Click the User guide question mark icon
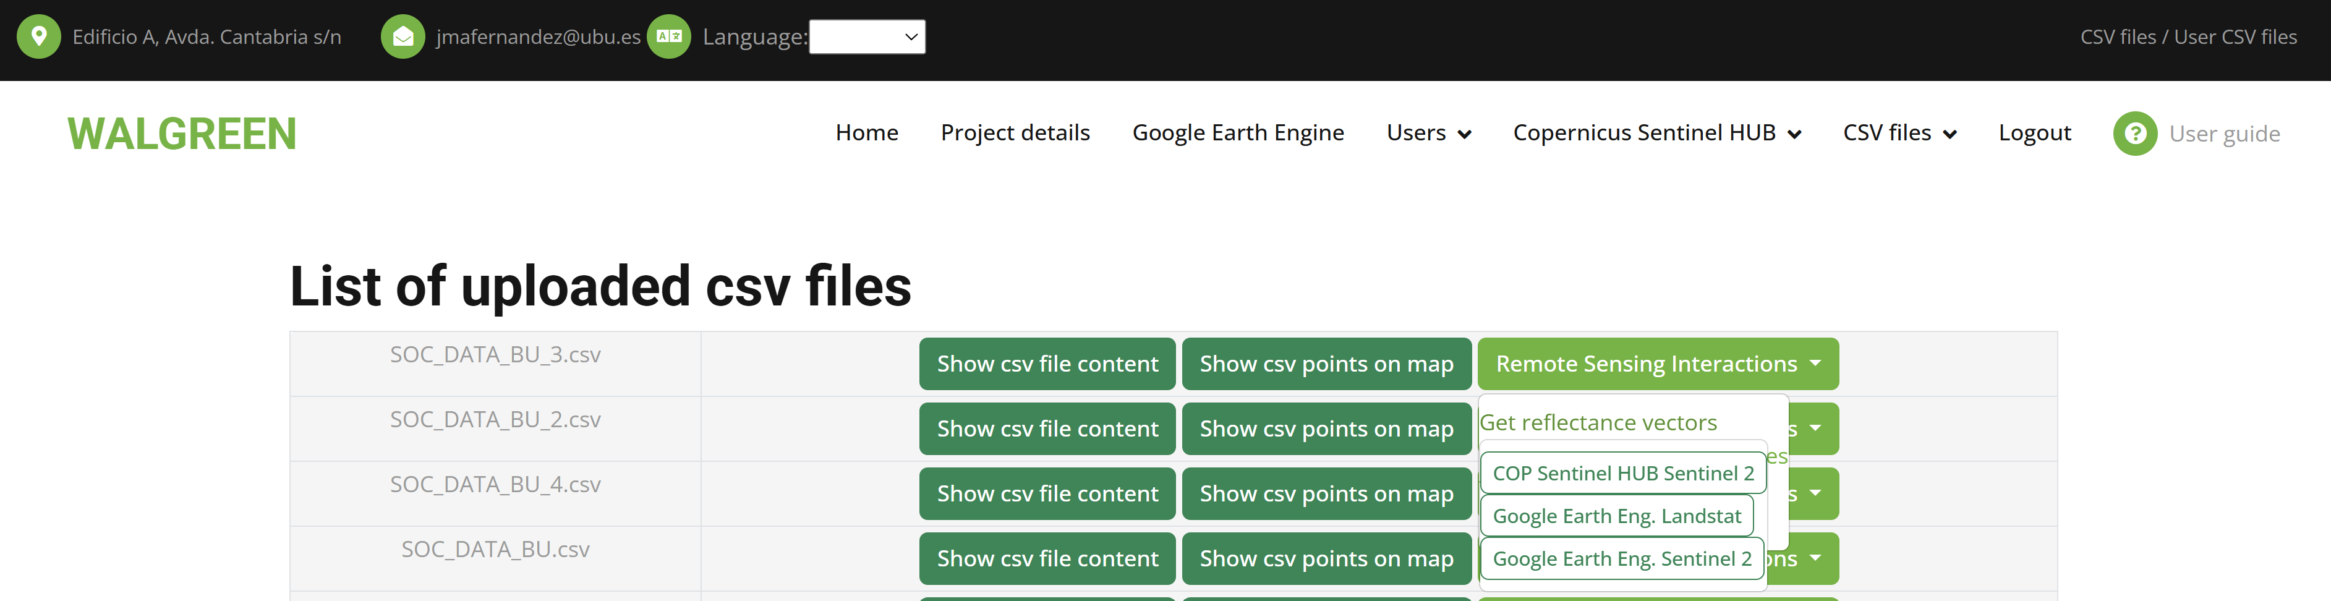The image size is (2331, 601). tap(2134, 134)
